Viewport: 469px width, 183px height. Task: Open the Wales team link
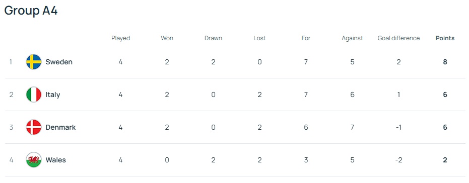[x=55, y=160]
